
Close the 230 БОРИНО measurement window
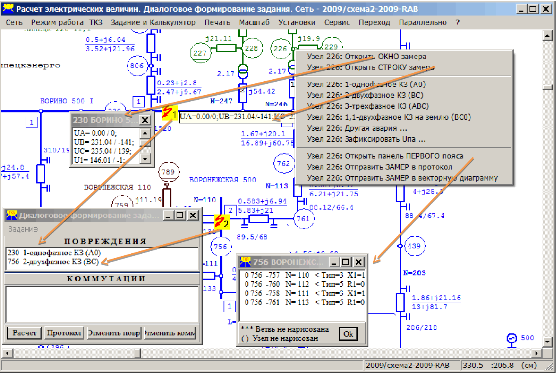pos(145,120)
